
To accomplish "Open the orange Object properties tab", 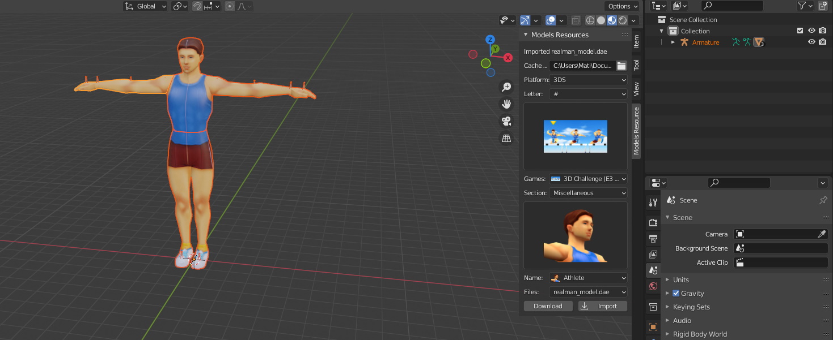I will pyautogui.click(x=653, y=326).
